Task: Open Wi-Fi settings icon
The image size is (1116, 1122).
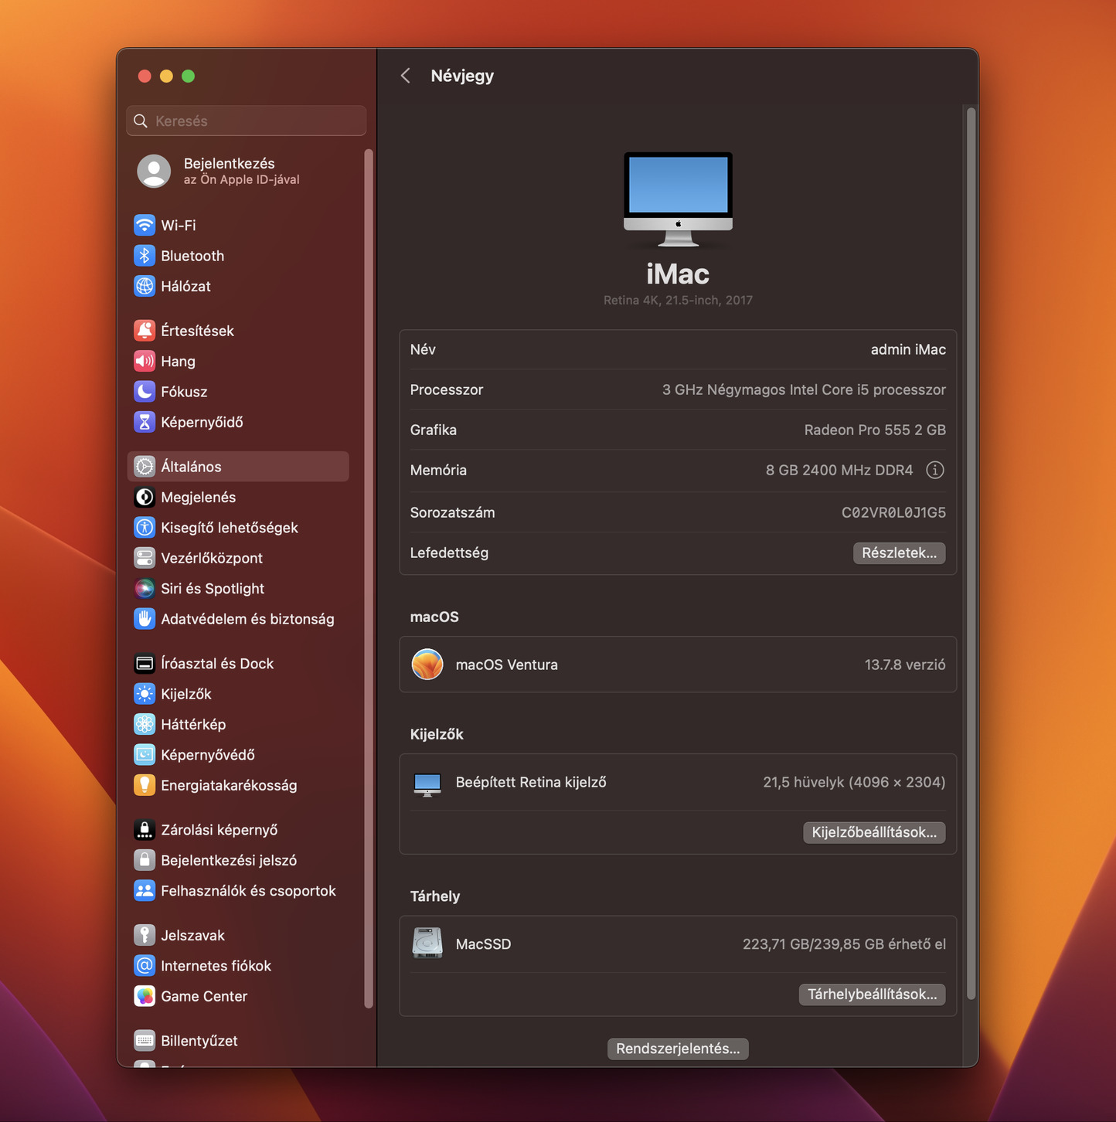Action: click(x=145, y=225)
